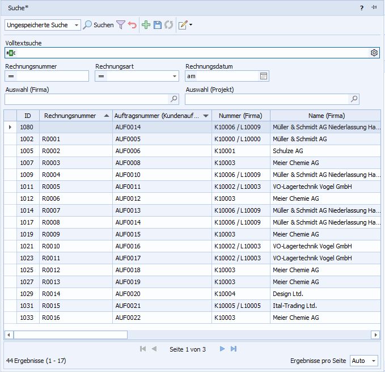Expand the Rechnungsart dropdown
This screenshot has width=385, height=372.
pyautogui.click(x=175, y=76)
